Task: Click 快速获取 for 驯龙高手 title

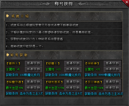Action: click(x=73, y=88)
